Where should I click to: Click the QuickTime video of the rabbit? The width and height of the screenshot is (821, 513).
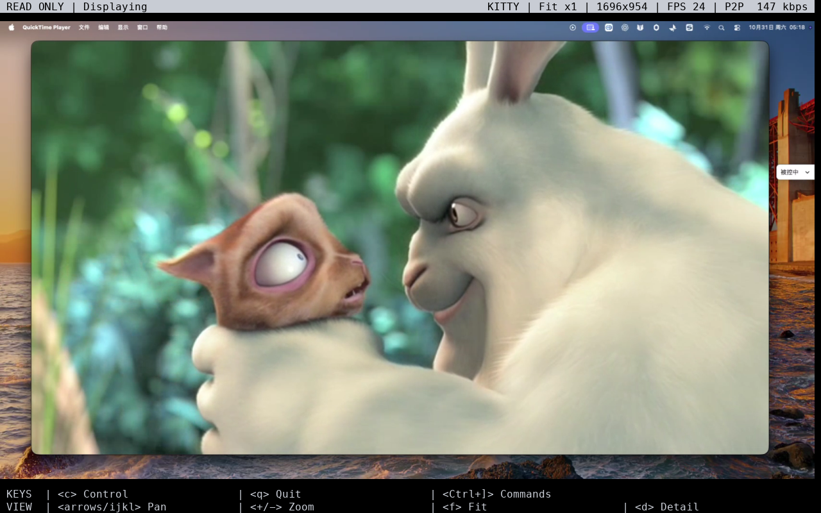pyautogui.click(x=400, y=248)
